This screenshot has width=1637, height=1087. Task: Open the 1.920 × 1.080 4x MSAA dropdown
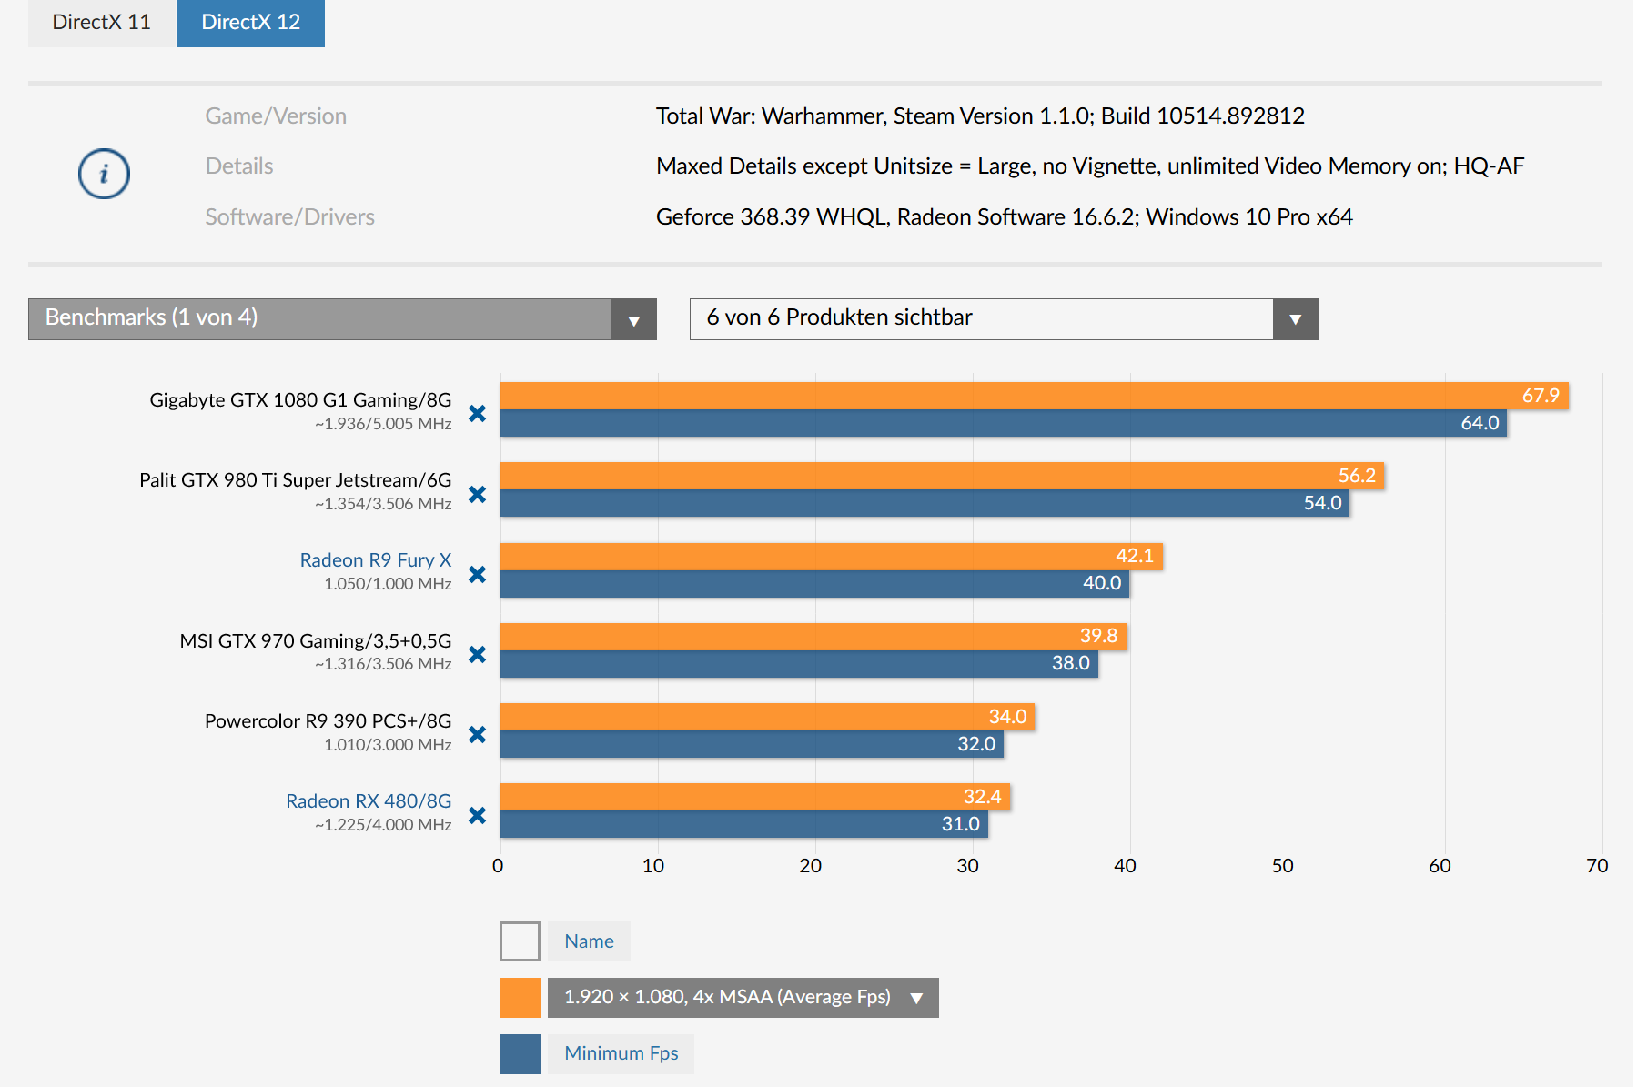point(743,998)
